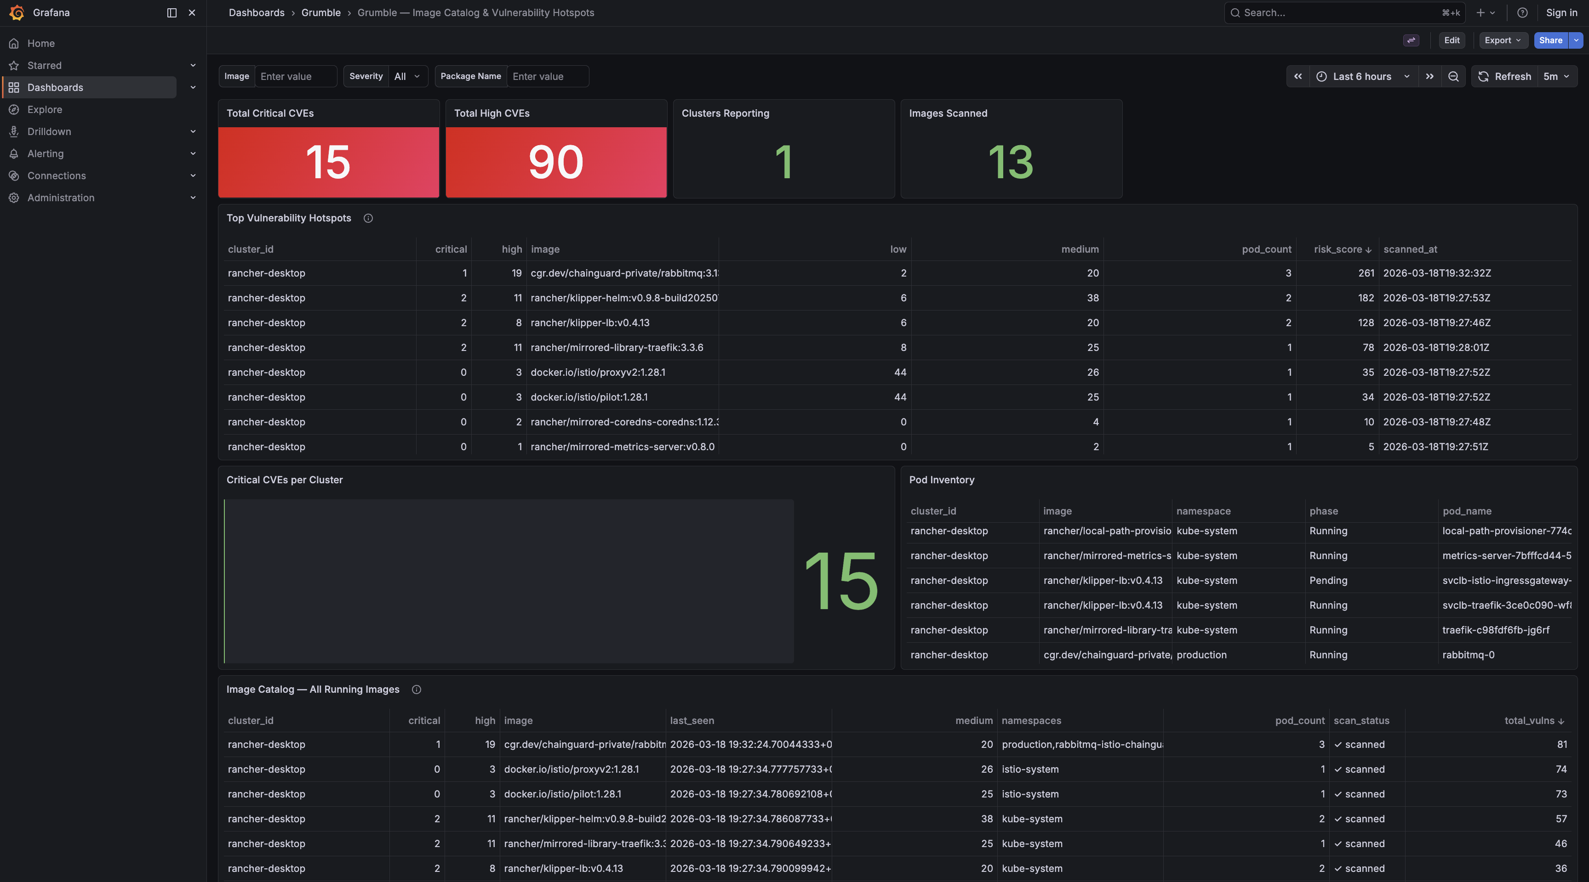Click the Clusters Reporting panel title
The image size is (1589, 882).
click(x=726, y=113)
